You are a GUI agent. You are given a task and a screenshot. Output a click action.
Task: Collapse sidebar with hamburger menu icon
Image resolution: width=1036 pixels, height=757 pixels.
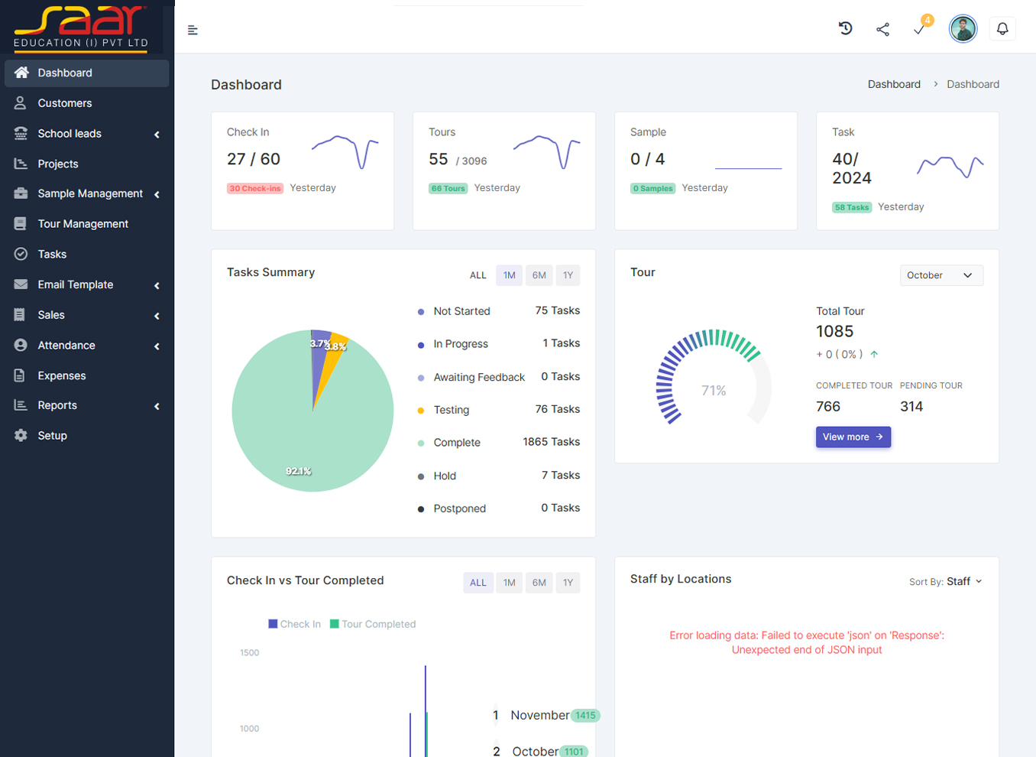(x=193, y=30)
